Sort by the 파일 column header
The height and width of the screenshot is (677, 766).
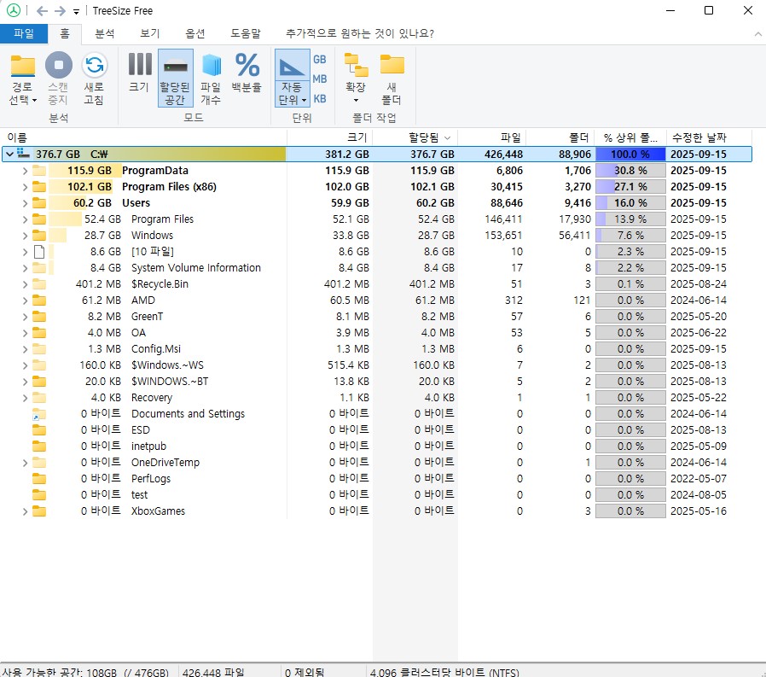[x=492, y=137]
